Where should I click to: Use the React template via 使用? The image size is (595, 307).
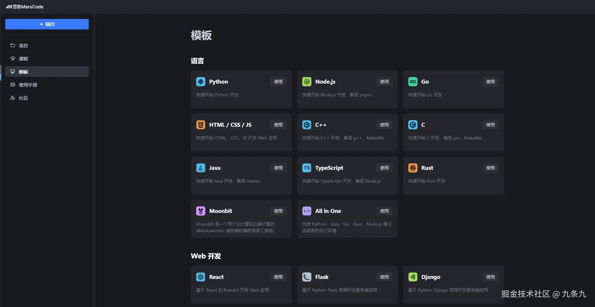tap(278, 277)
